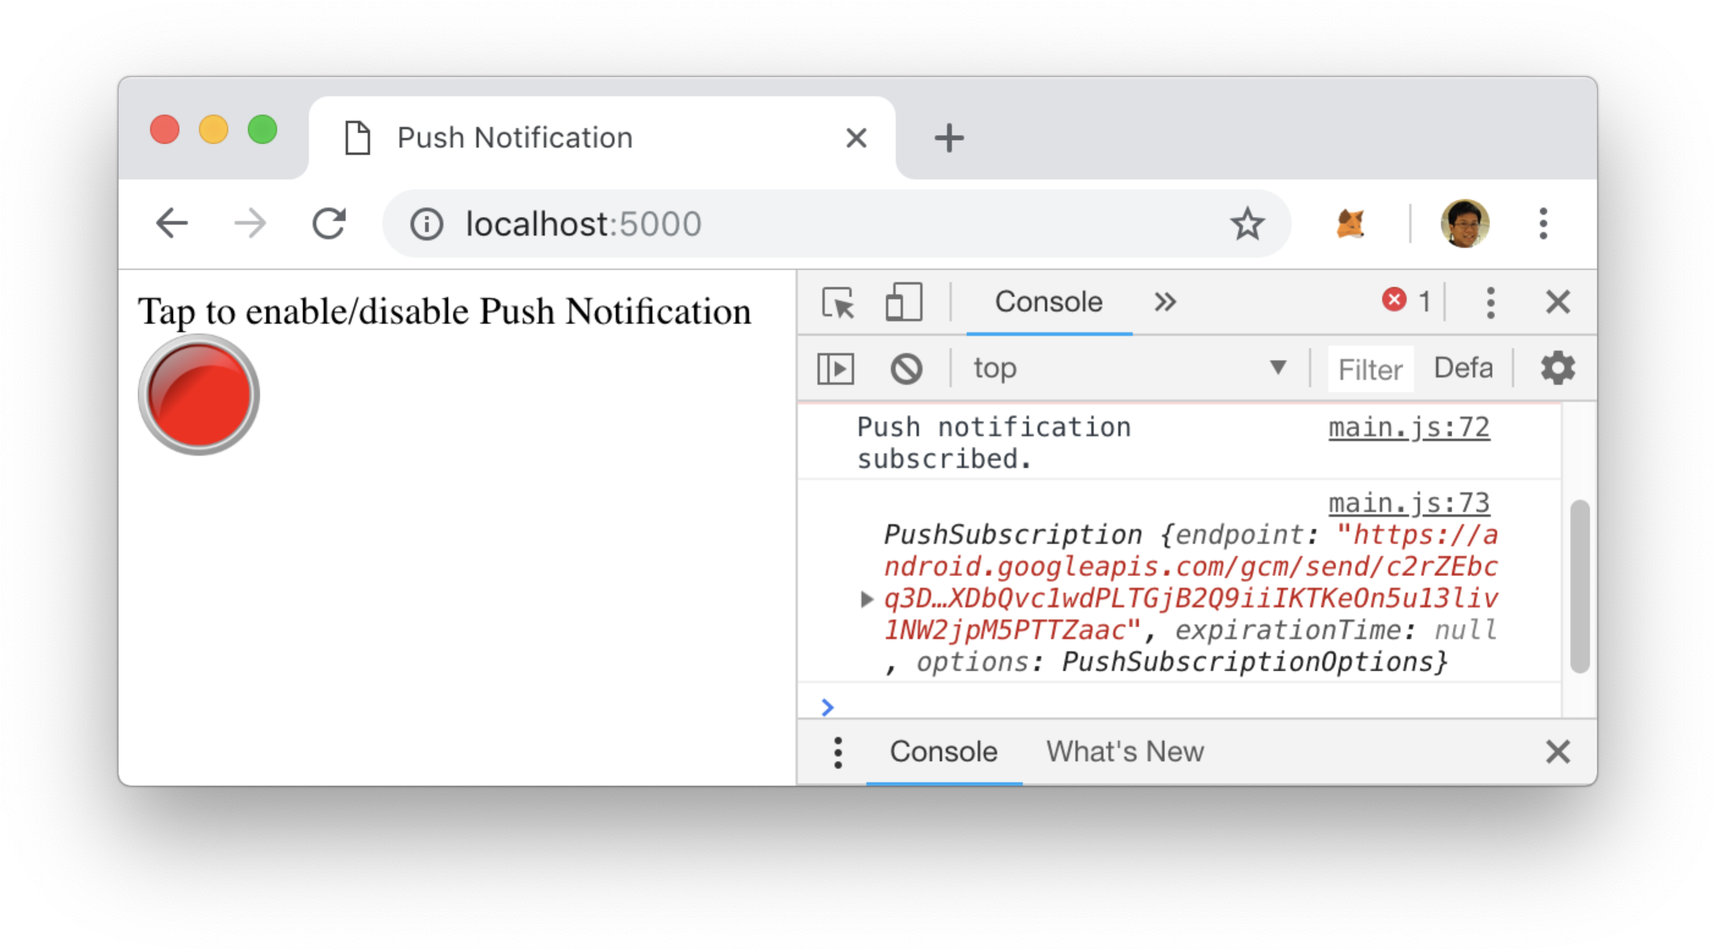1715x950 pixels.
Task: Expand the PushSubscription object
Action: point(866,599)
